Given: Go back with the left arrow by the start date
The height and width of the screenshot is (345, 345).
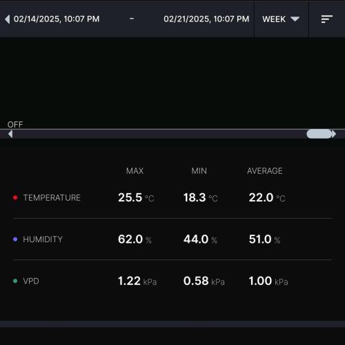Looking at the screenshot, I should click(x=8, y=19).
